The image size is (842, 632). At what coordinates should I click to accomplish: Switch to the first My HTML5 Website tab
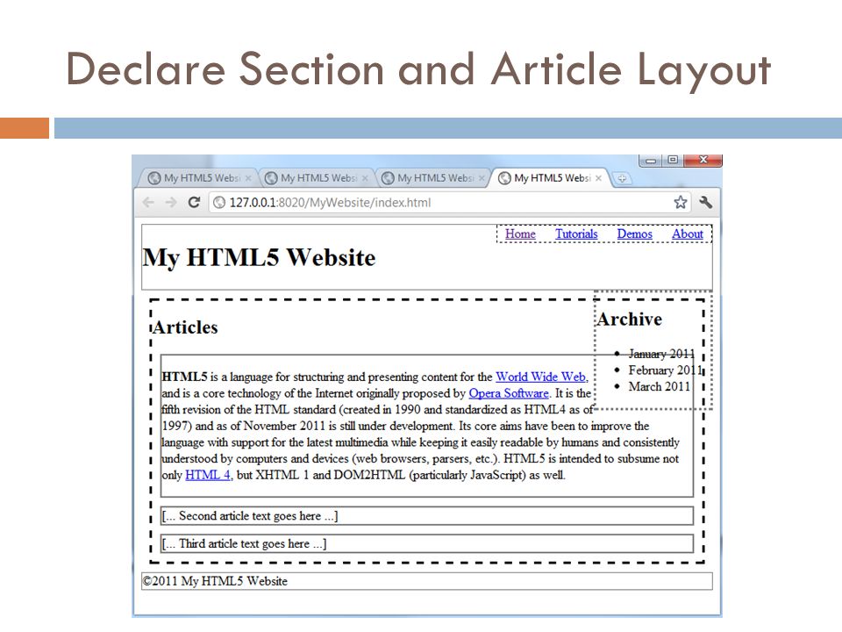(x=197, y=178)
